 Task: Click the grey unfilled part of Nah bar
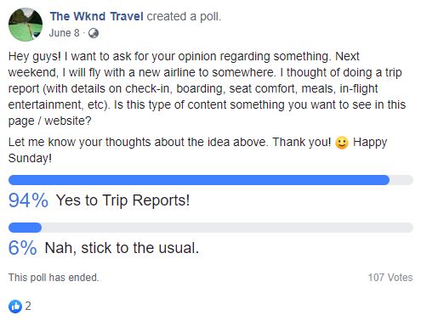227,228
